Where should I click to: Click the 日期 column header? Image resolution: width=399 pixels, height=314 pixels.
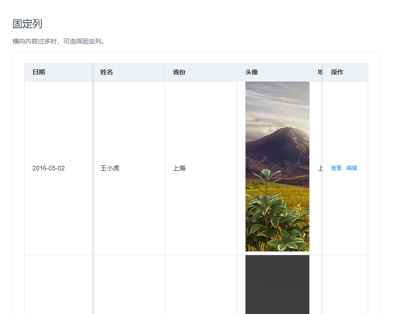pos(58,72)
